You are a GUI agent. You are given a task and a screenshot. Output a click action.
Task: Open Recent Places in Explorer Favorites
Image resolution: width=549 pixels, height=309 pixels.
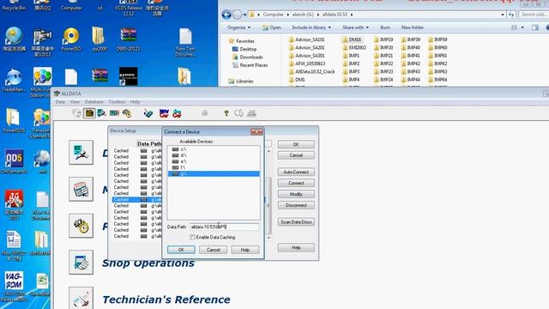pyautogui.click(x=250, y=65)
